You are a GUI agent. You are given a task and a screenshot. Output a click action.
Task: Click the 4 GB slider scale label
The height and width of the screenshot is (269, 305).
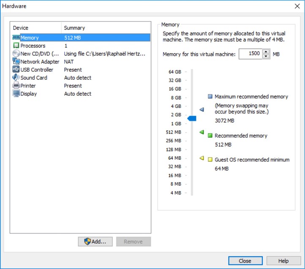point(176,106)
